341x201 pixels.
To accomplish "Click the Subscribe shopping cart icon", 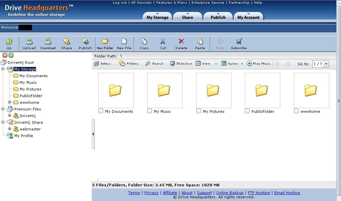I will [239, 41].
